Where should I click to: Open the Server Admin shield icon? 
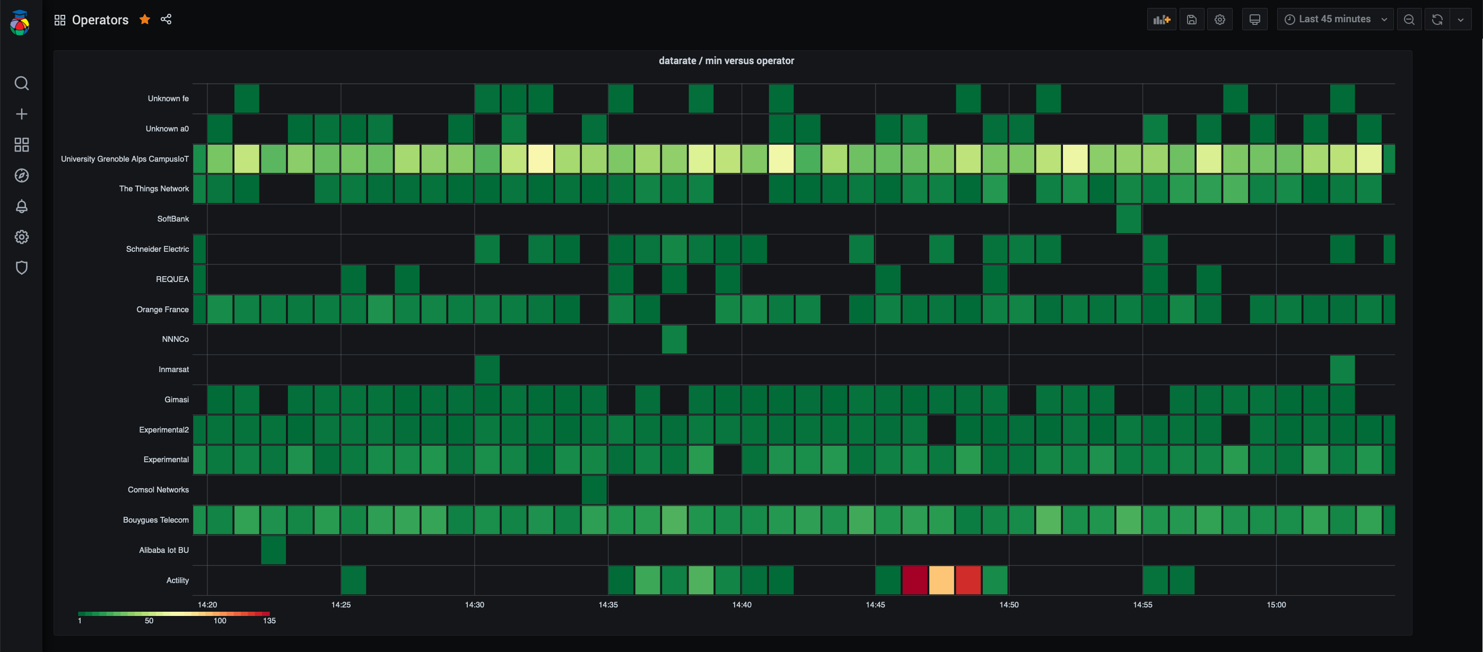21,268
